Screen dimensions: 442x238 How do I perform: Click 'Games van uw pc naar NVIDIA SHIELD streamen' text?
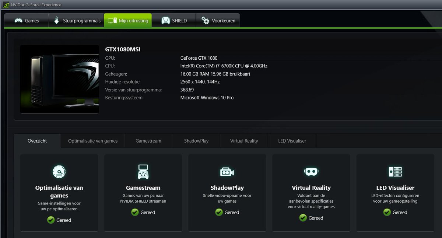143,199
